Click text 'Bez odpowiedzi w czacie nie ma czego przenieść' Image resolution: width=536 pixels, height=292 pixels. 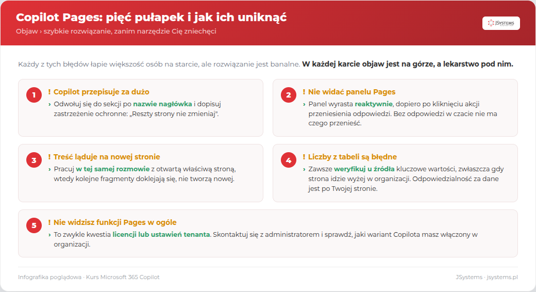[403, 119]
